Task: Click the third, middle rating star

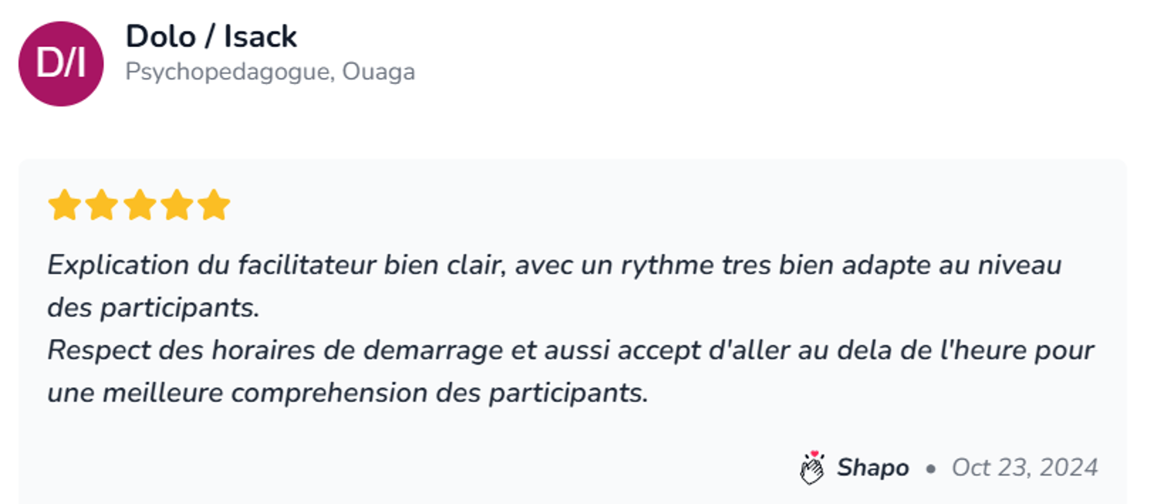Action: click(x=139, y=206)
